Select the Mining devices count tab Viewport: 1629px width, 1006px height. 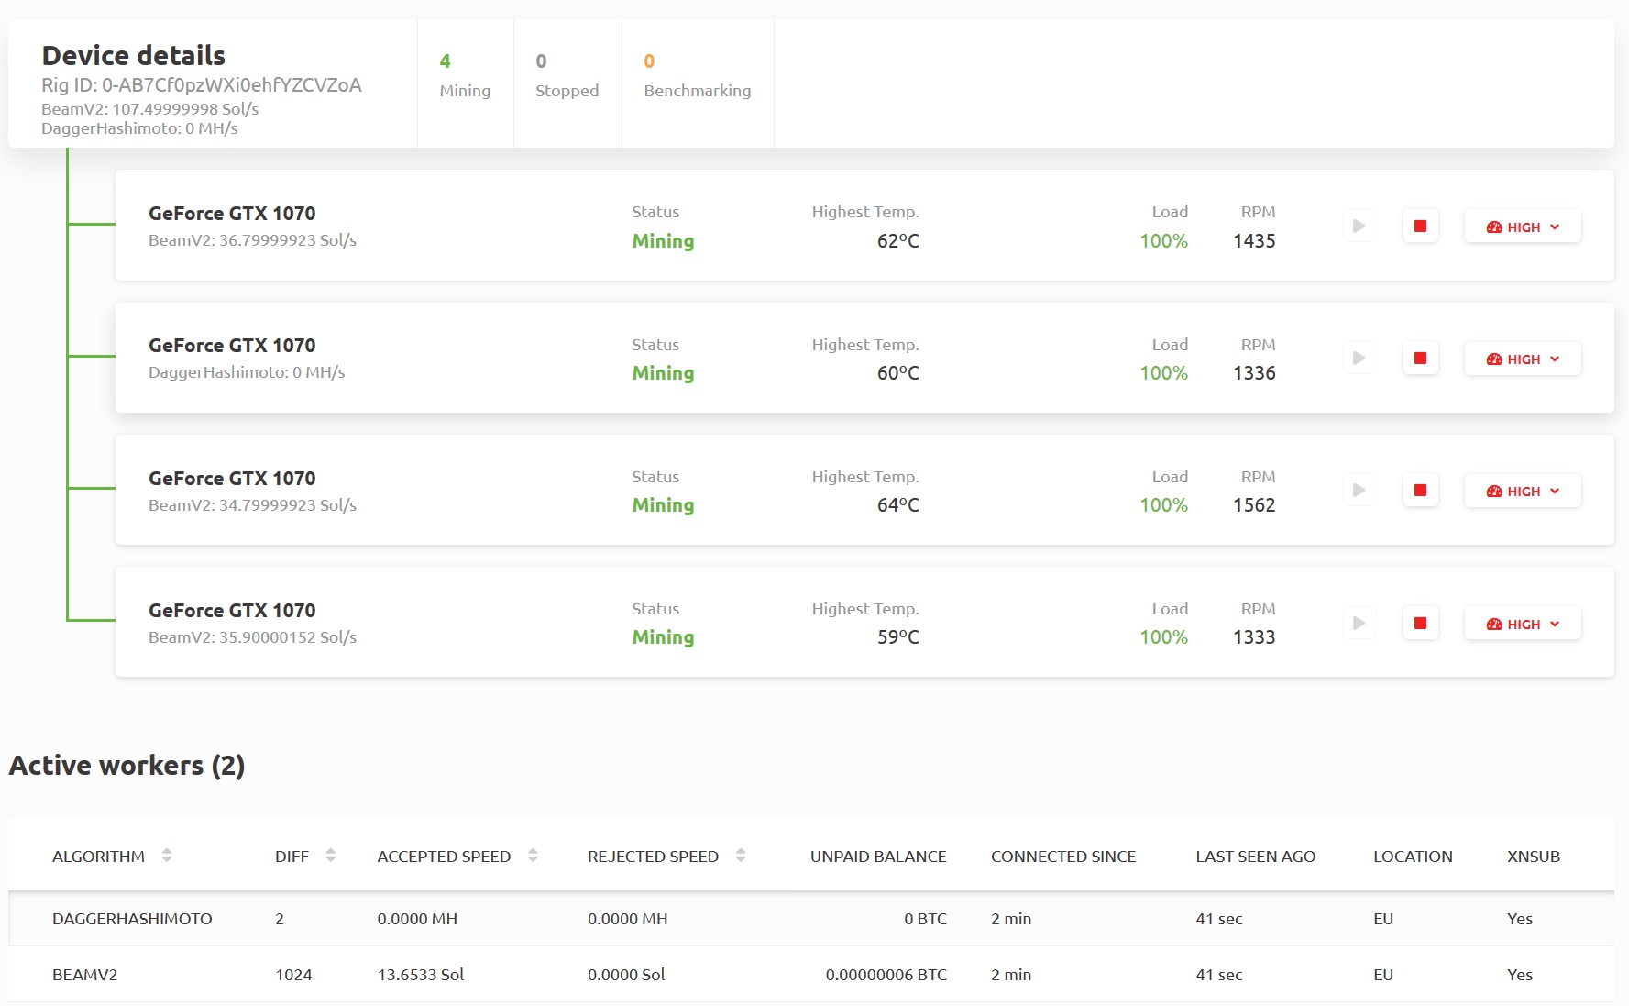click(x=465, y=76)
